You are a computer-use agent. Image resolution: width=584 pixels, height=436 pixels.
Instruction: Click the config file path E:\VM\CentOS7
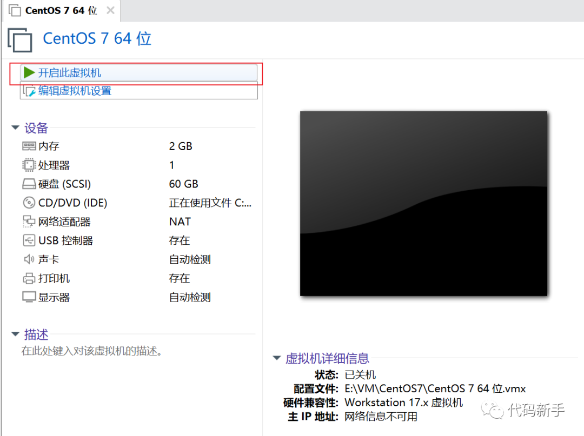point(435,389)
